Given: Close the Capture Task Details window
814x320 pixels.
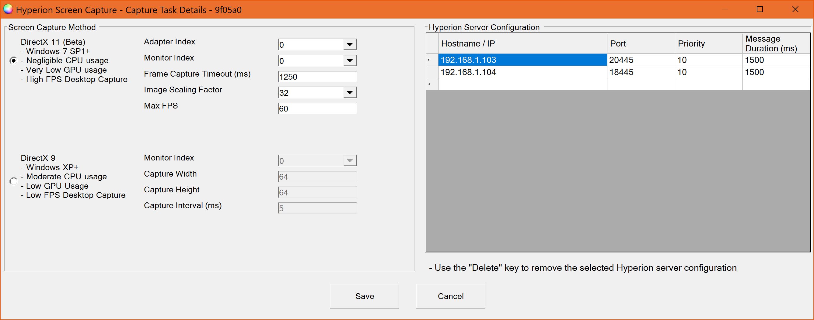Looking at the screenshot, I should [795, 9].
